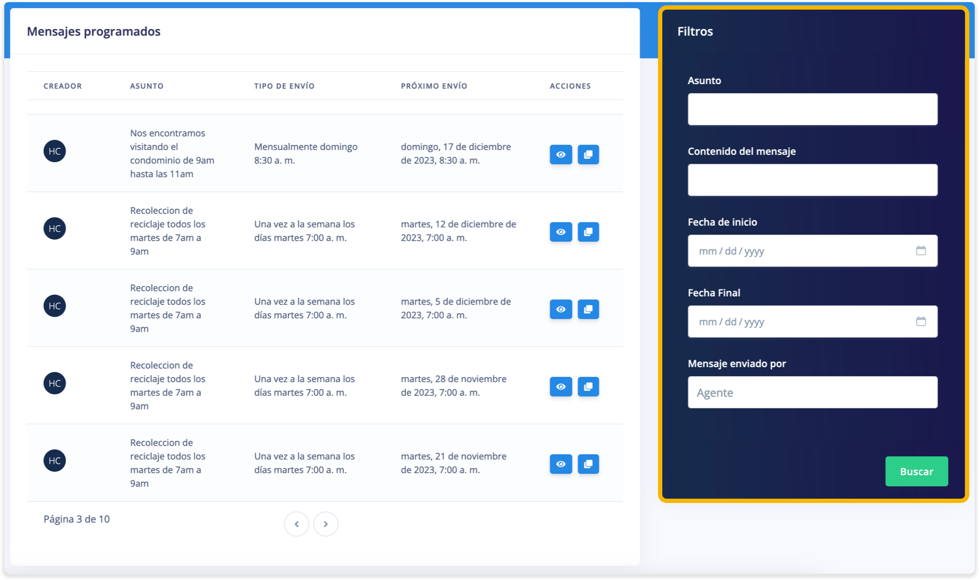The height and width of the screenshot is (580, 979).
Task: Duplicate the message scheduled for 21 de noviembre
Action: (x=588, y=464)
